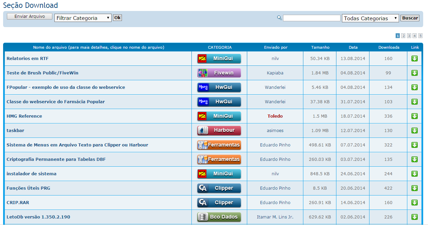The height and width of the screenshot is (225, 428).
Task: Click Ferramentas badge for Criptografia Permanente row
Action: [x=219, y=159]
